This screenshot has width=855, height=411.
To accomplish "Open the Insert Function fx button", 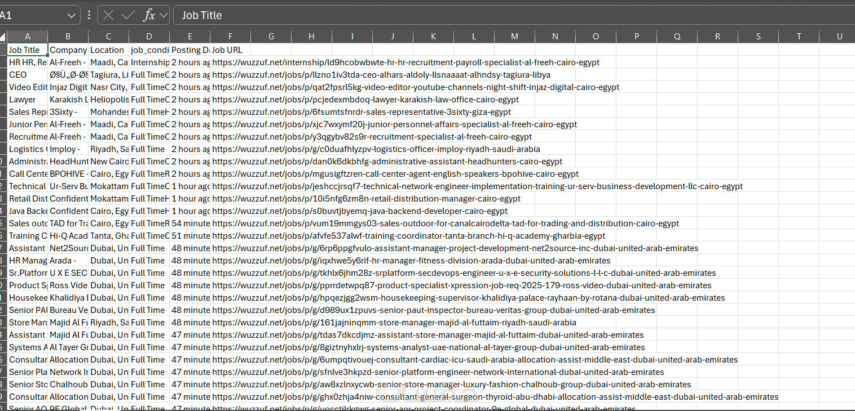I will pos(149,15).
